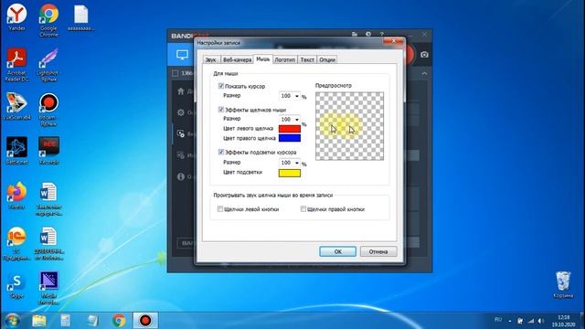Collapse Bandicam panel with chevron arrow
The image size is (585, 329).
[424, 73]
